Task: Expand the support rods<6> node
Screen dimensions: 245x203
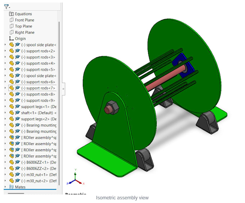Action: click(x=5, y=82)
